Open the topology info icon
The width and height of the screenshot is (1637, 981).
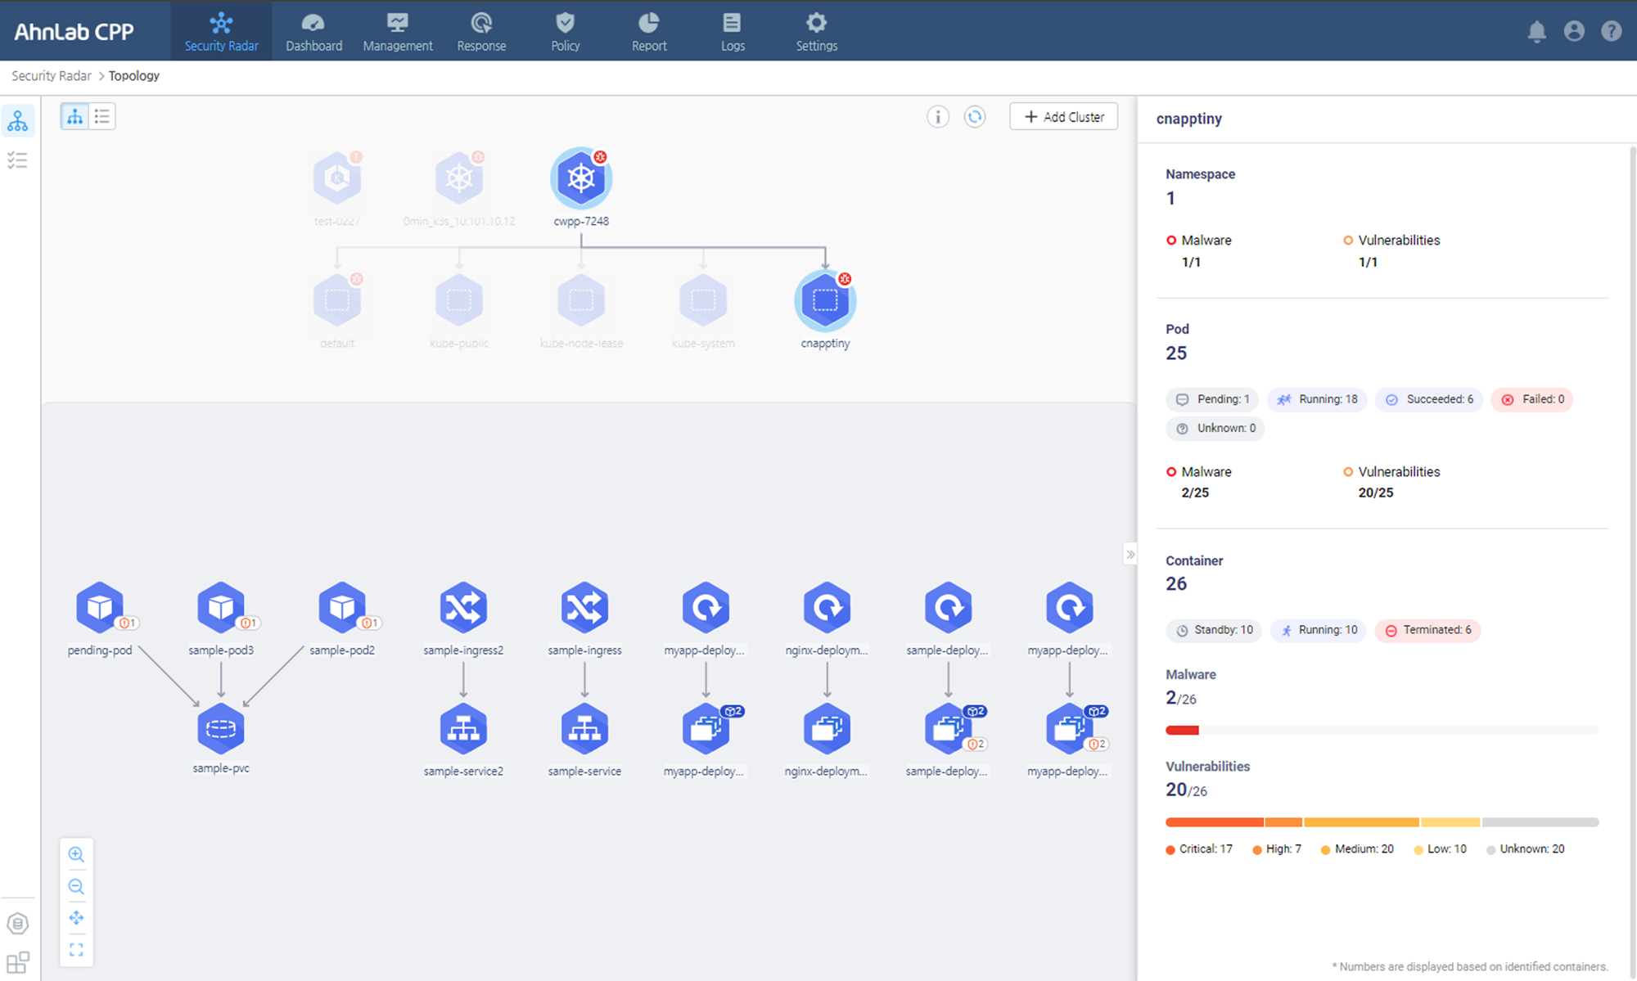pyautogui.click(x=937, y=117)
